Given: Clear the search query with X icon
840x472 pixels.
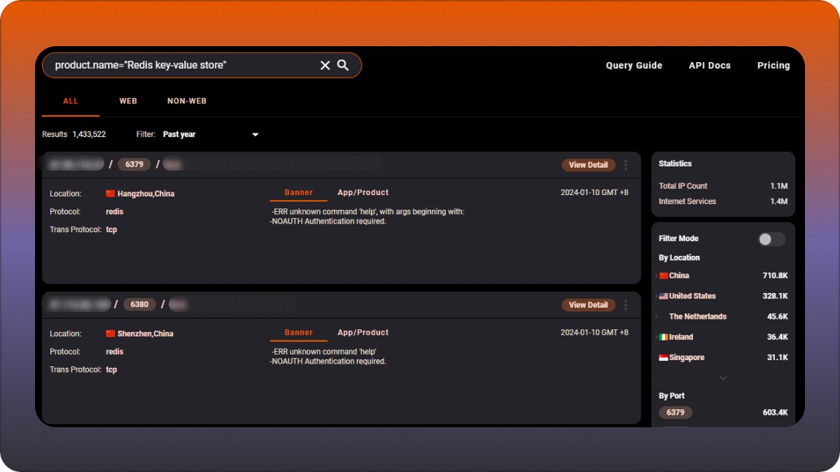Looking at the screenshot, I should point(325,65).
